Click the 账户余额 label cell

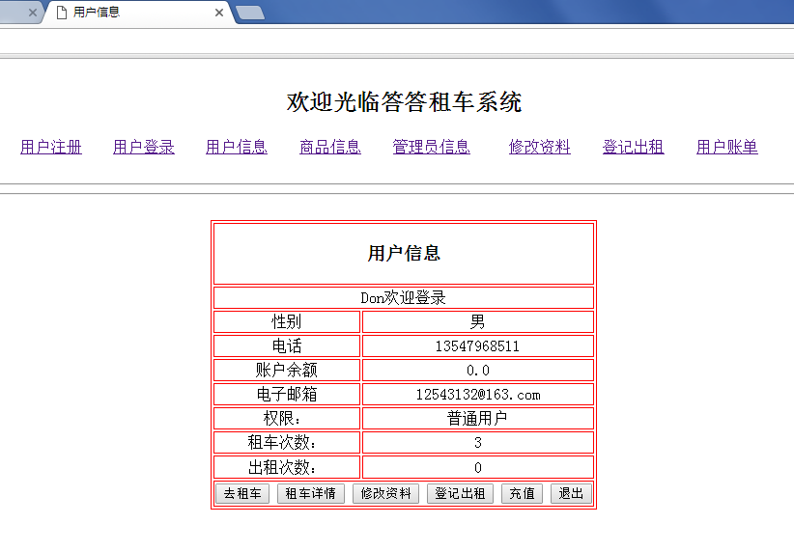pos(287,370)
